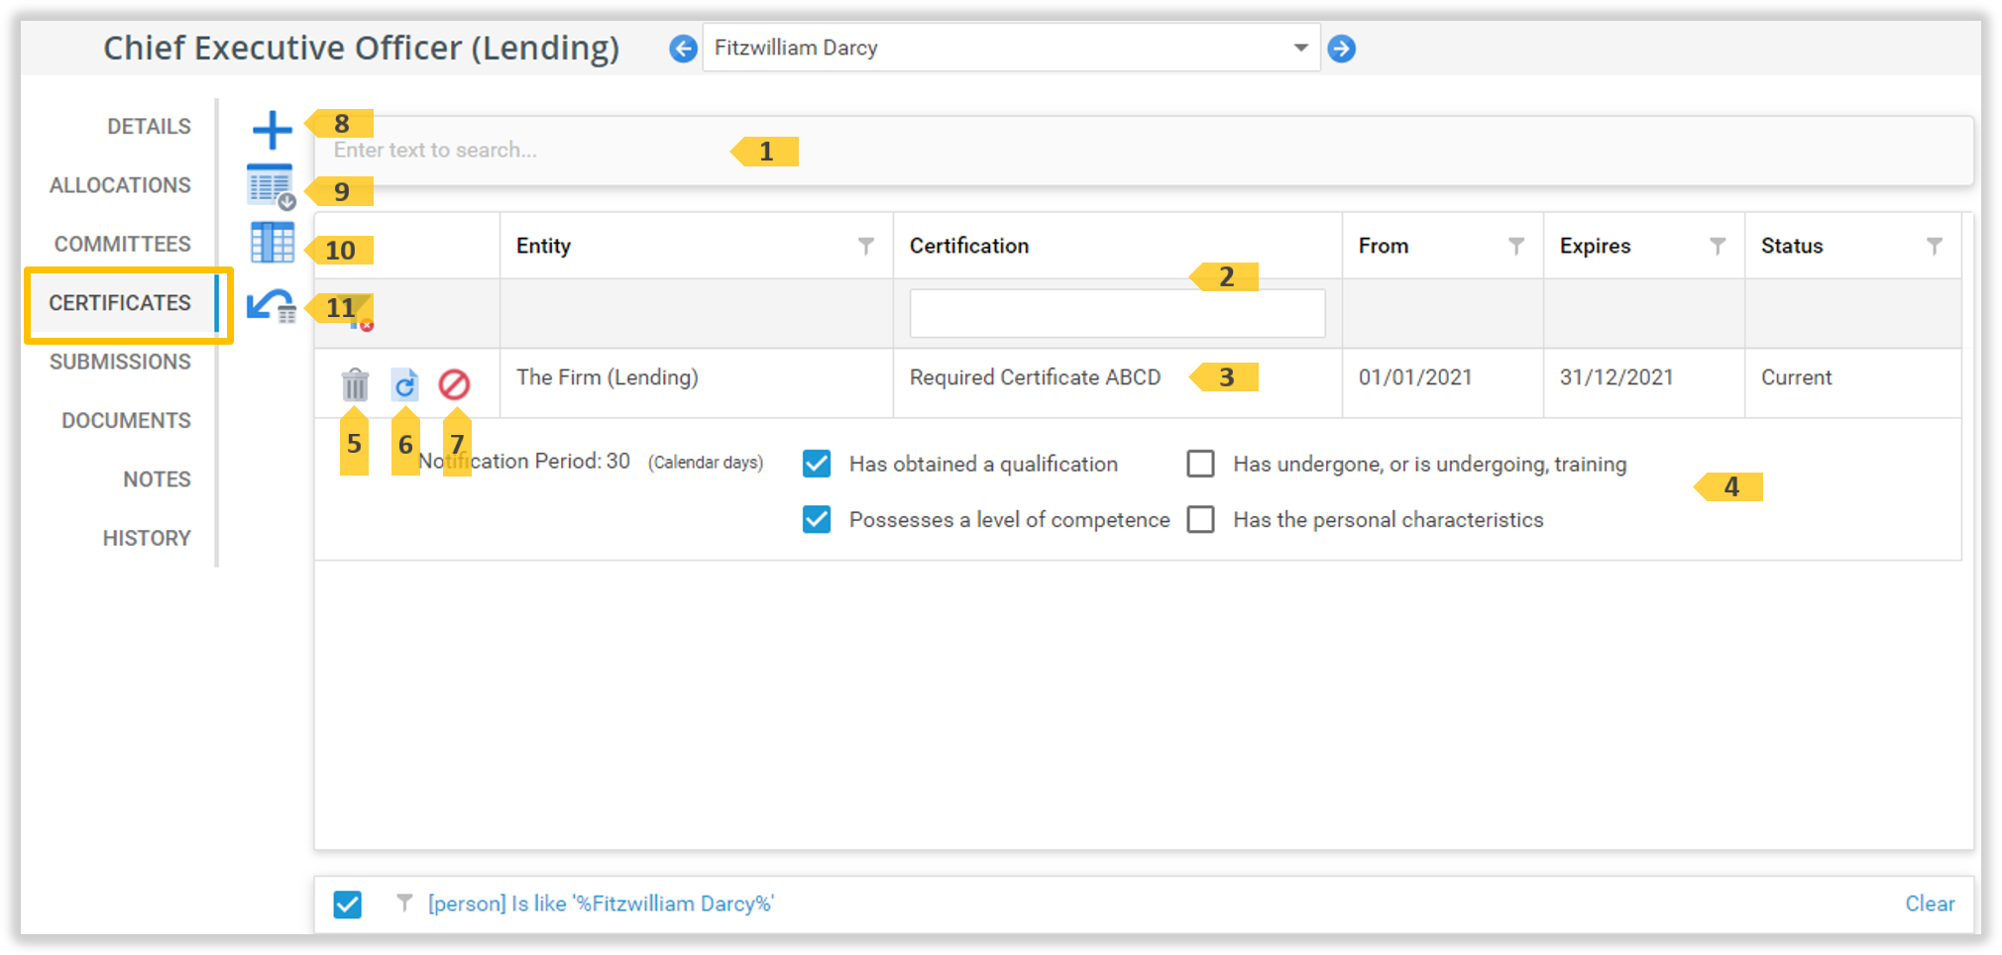2002x955 pixels.
Task: Delete the Required Certificate ABCD row
Action: 354,383
